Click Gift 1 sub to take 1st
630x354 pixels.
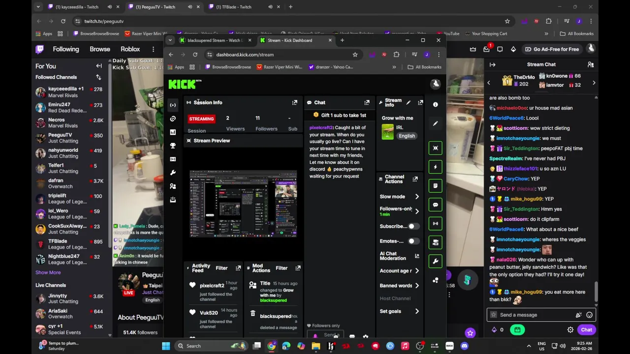point(340,115)
